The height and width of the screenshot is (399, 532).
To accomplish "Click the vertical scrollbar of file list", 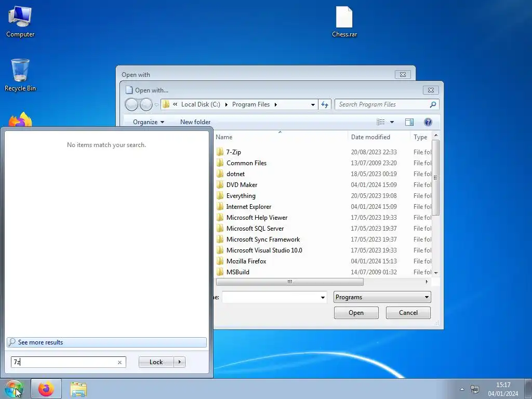I will click(x=436, y=178).
